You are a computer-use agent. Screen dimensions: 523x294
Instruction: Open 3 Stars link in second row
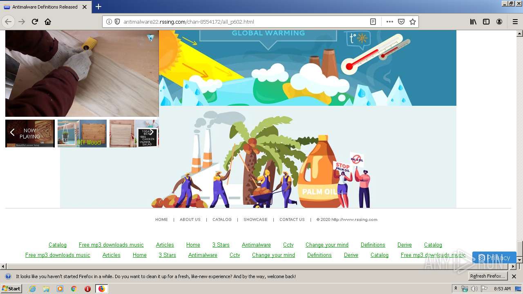click(x=167, y=255)
